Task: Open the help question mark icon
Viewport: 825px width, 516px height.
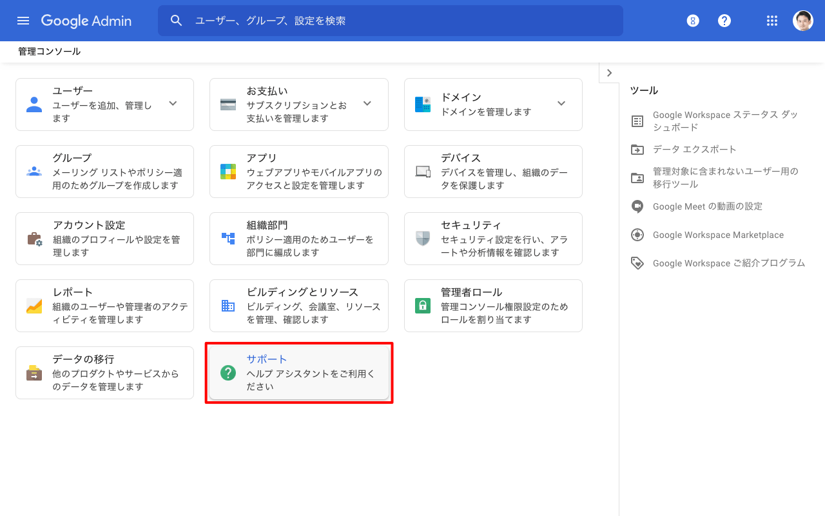Action: click(724, 21)
